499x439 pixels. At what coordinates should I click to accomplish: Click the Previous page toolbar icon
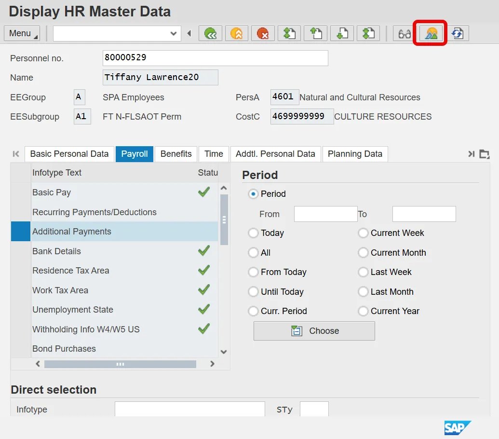(x=315, y=33)
